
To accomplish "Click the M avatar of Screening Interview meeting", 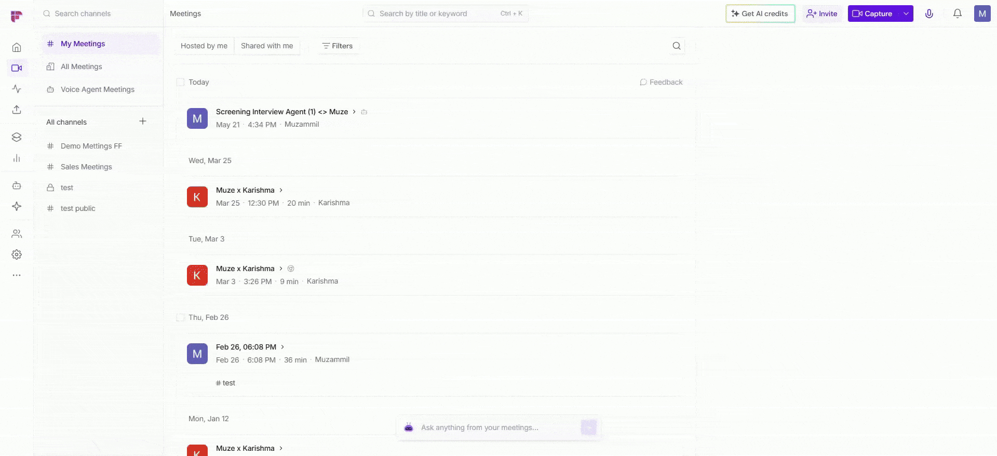I will click(197, 118).
